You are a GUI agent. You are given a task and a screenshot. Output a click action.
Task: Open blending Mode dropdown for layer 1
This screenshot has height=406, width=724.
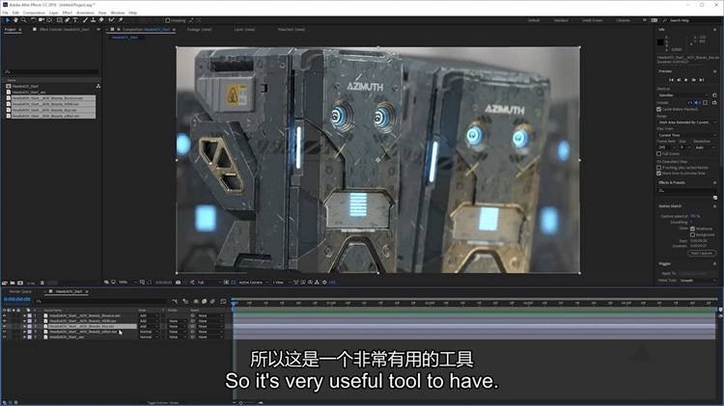pos(149,315)
